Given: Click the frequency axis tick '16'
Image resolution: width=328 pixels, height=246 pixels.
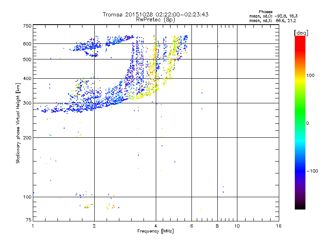Looking at the screenshot, I should tap(279, 226).
